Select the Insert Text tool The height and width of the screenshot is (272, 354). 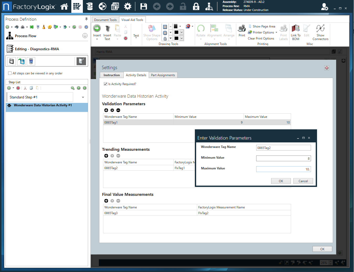pyautogui.click(x=107, y=32)
